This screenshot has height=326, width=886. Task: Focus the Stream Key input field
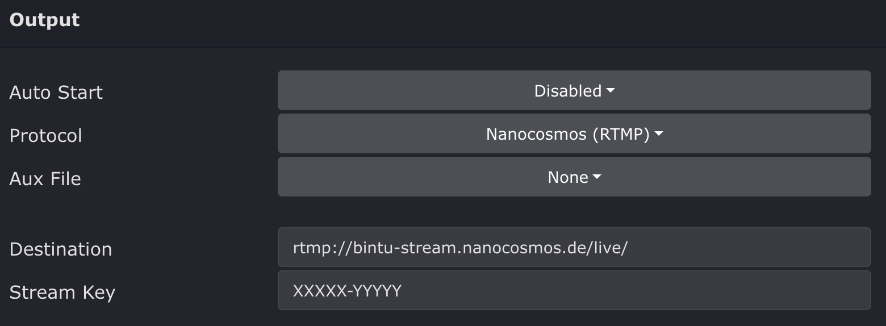[574, 291]
